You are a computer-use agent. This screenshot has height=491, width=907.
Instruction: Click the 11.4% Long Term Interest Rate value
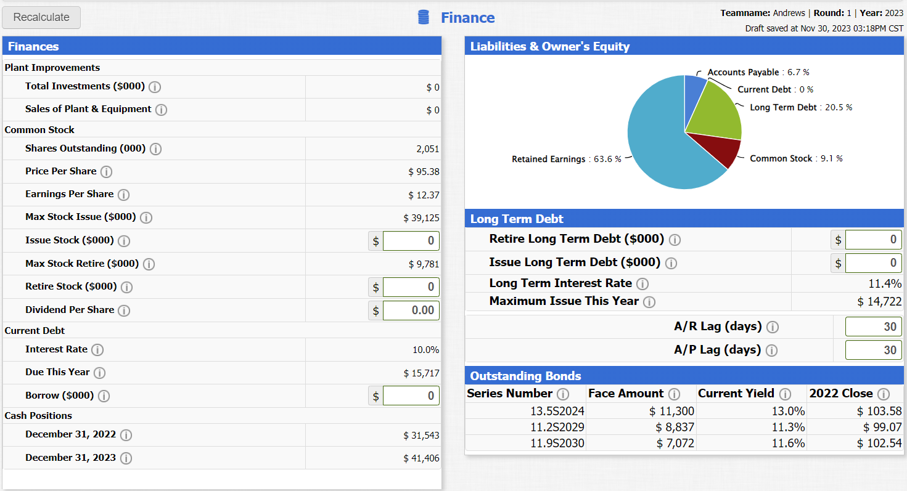coord(885,283)
